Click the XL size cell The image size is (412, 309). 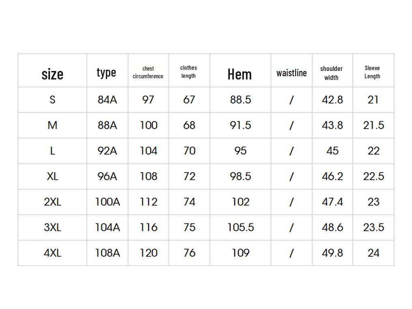point(52,176)
